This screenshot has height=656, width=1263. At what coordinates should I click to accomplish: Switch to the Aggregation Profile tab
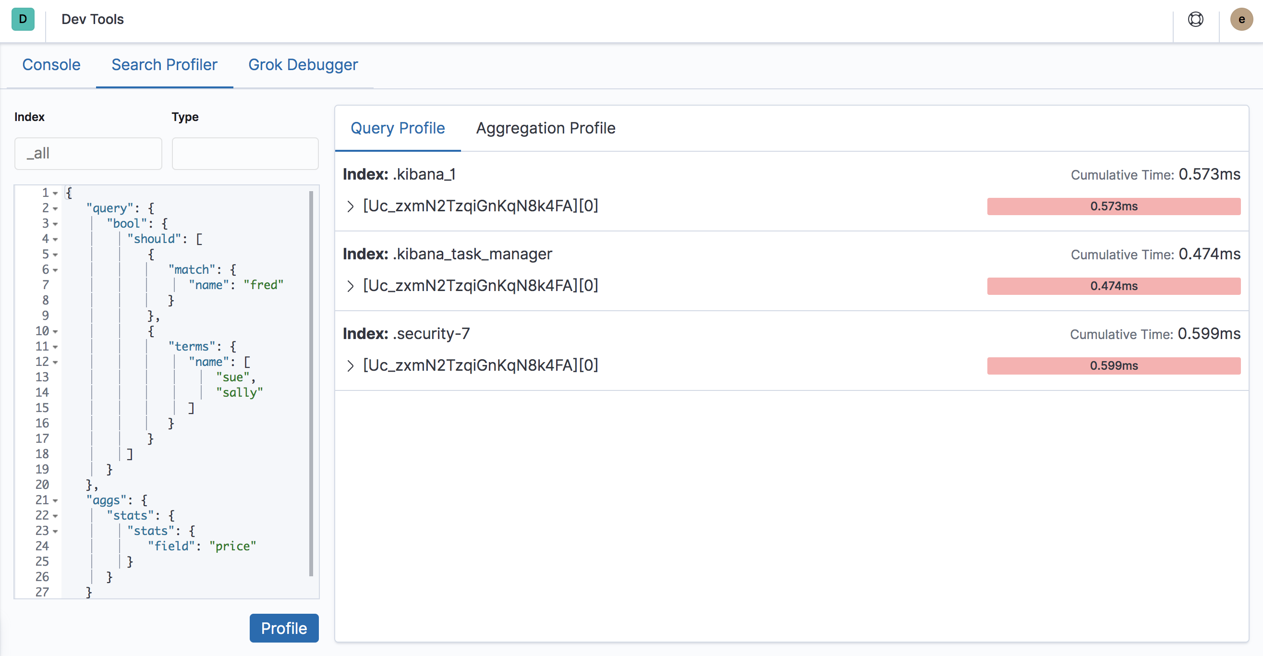[546, 128]
